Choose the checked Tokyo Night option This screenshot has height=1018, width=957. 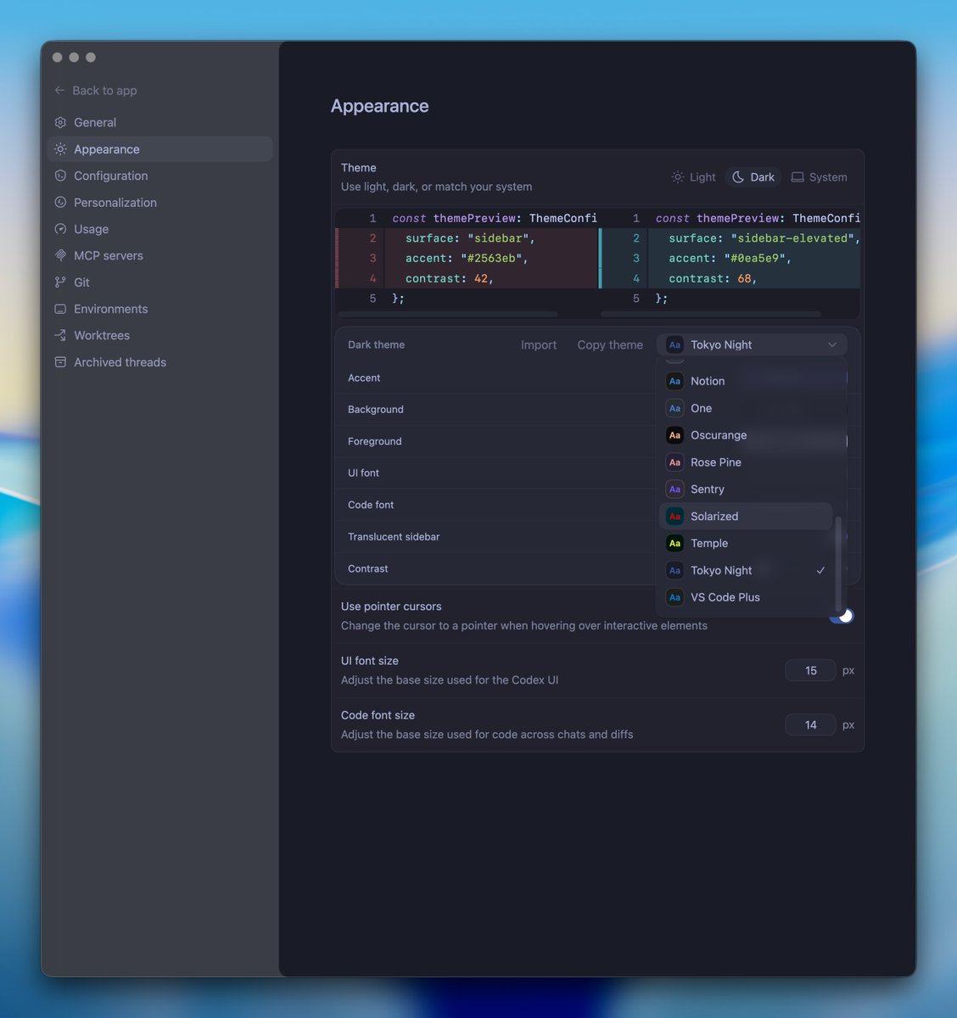pyautogui.click(x=746, y=570)
